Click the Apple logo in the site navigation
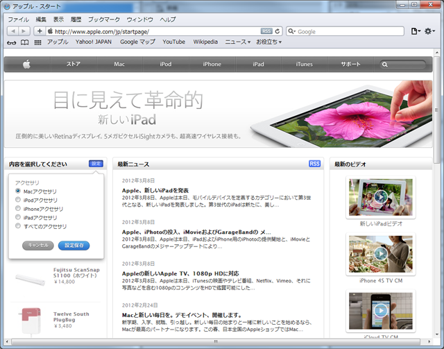The width and height of the screenshot is (444, 349). point(26,65)
